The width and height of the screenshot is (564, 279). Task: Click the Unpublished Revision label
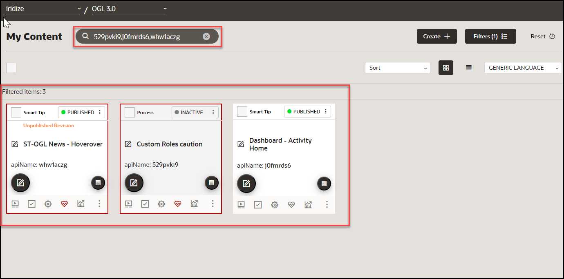point(49,126)
